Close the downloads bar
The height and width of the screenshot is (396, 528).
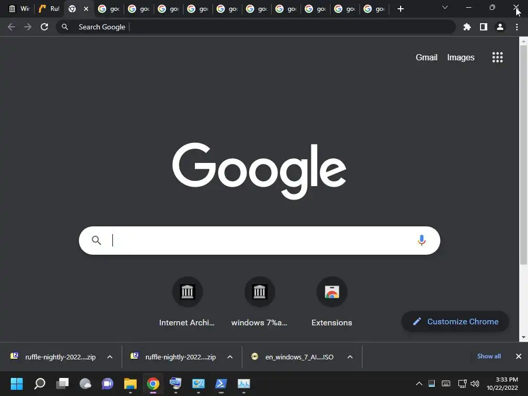(519, 356)
